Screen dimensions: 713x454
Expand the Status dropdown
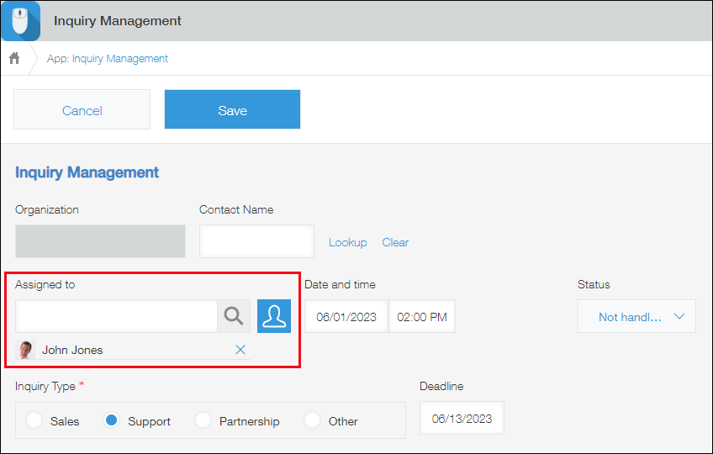[x=636, y=316]
